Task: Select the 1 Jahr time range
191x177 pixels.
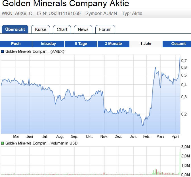Action: (146, 44)
